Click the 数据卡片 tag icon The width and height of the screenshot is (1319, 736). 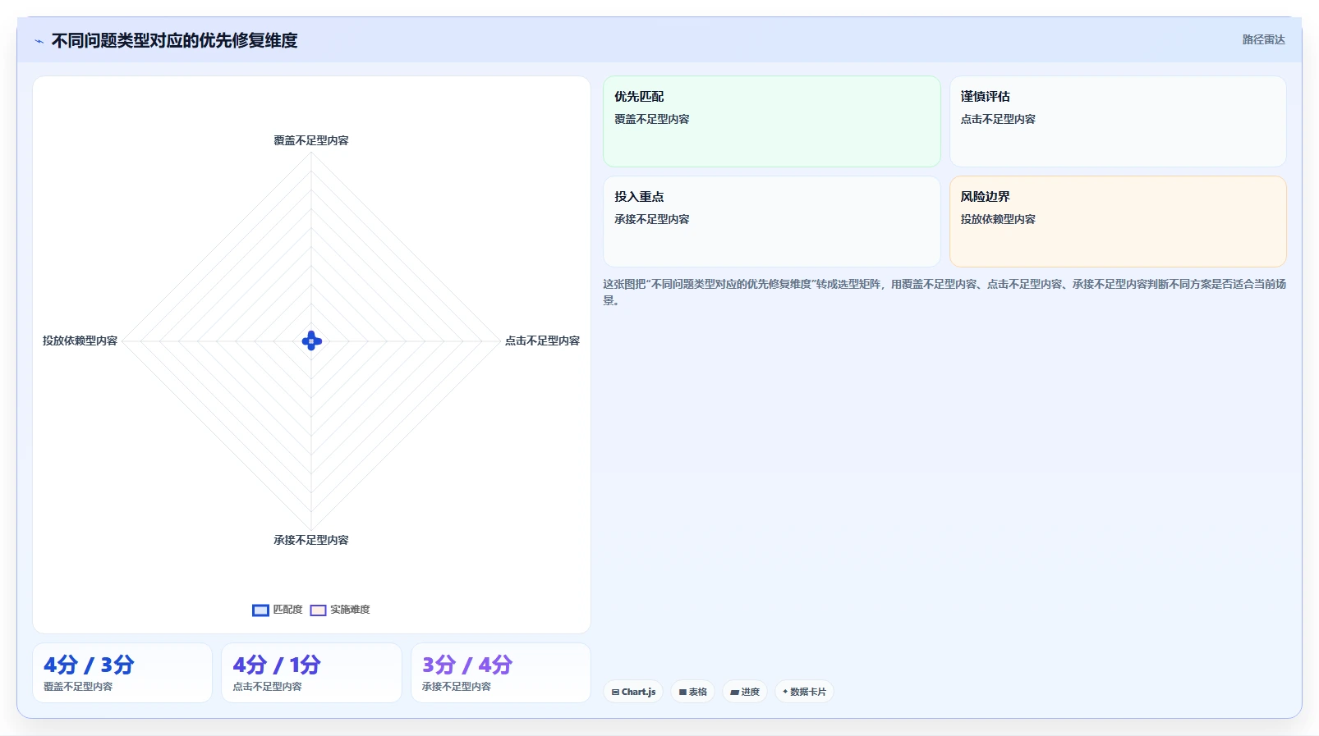pyautogui.click(x=785, y=692)
